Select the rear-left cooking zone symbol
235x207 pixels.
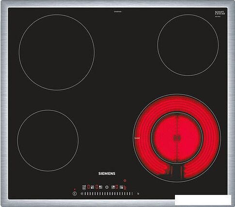point(101,187)
